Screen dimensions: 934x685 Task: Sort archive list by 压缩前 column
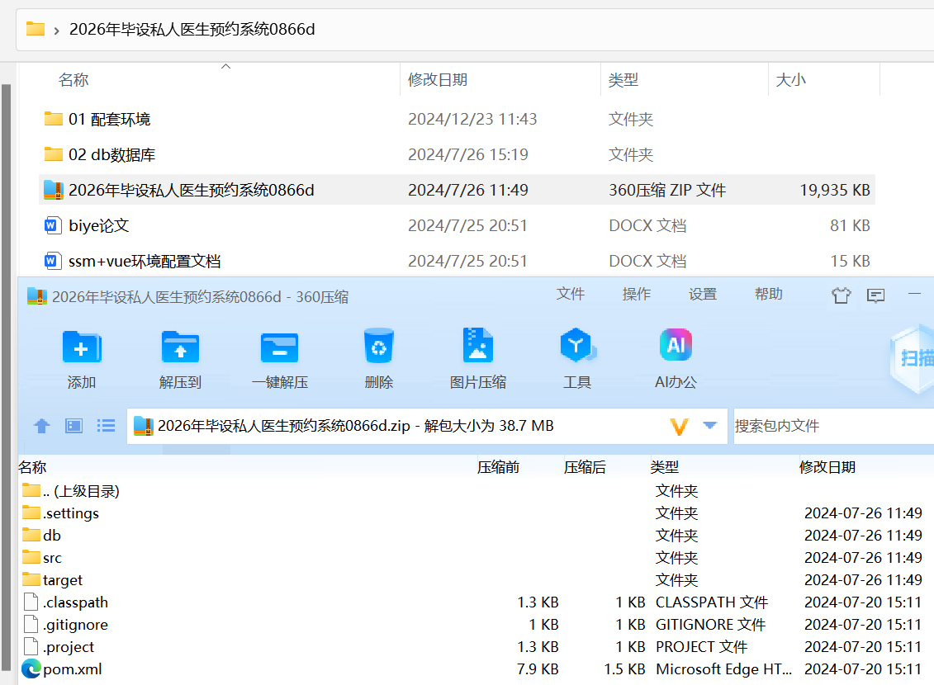pyautogui.click(x=498, y=467)
